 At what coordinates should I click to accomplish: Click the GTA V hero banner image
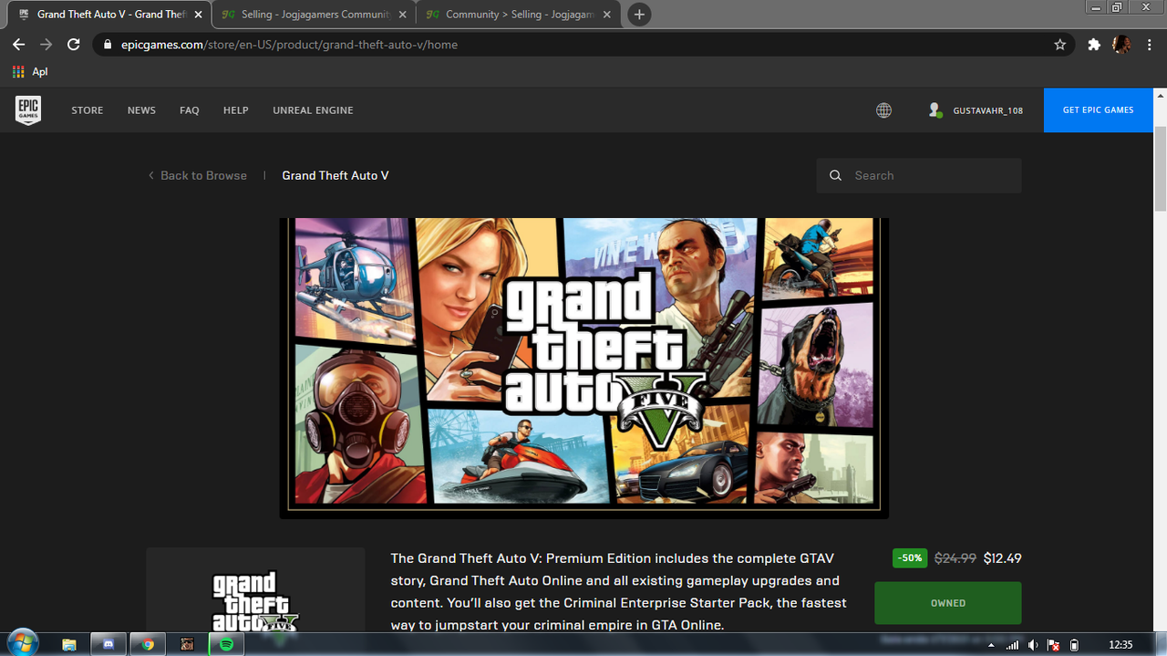pyautogui.click(x=583, y=368)
